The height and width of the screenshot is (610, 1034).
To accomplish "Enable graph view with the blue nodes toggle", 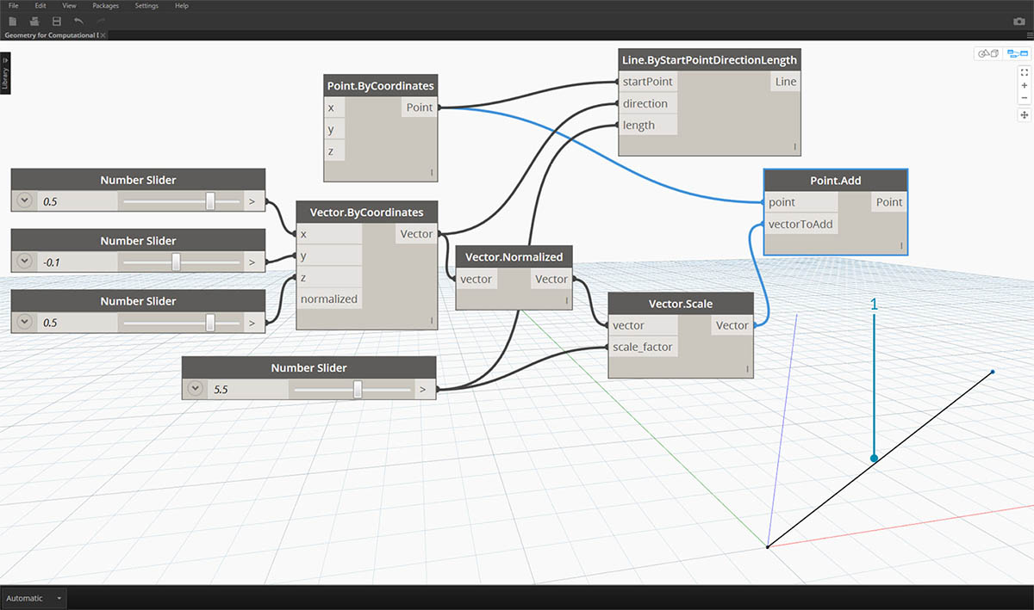I will (1017, 53).
